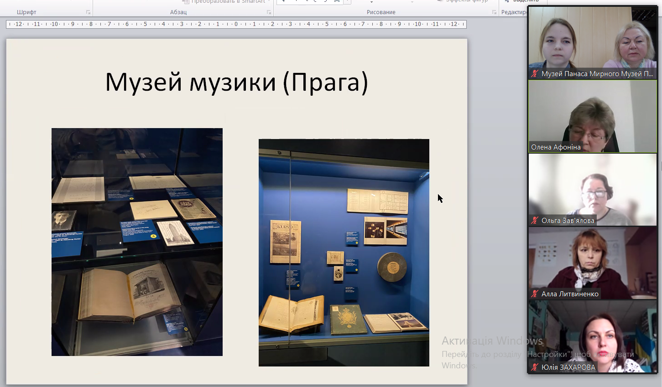
Task: Select the slide title Музей музики (Прага)
Action: click(x=236, y=82)
